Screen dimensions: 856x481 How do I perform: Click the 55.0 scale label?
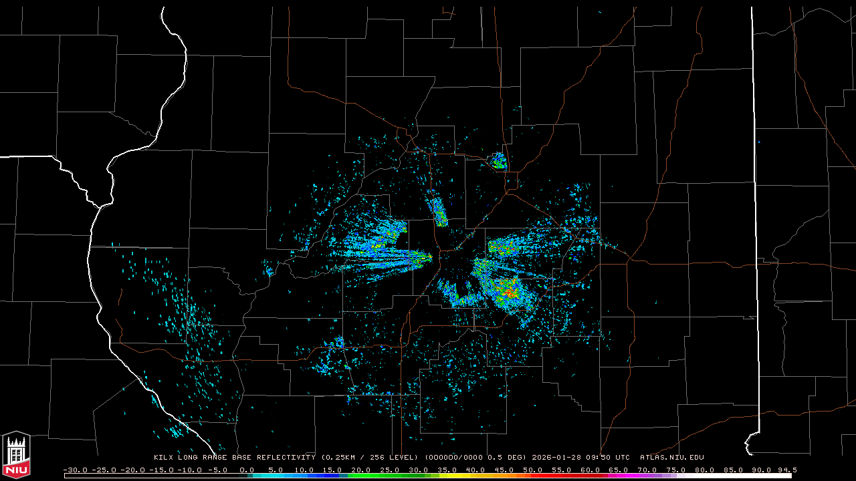(x=562, y=470)
